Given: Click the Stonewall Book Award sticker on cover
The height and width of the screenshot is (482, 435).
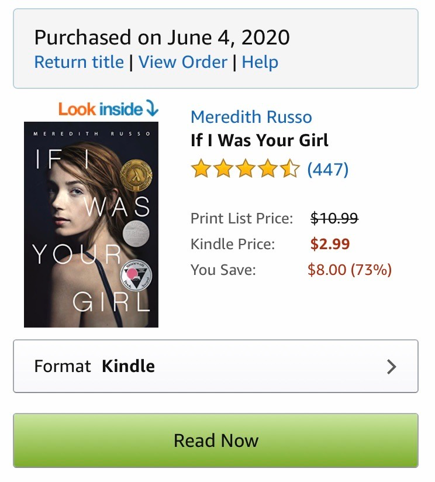Looking at the screenshot, I should tap(135, 274).
